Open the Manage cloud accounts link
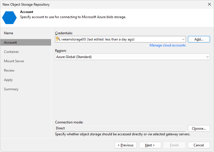This screenshot has width=214, height=152. click(x=167, y=45)
